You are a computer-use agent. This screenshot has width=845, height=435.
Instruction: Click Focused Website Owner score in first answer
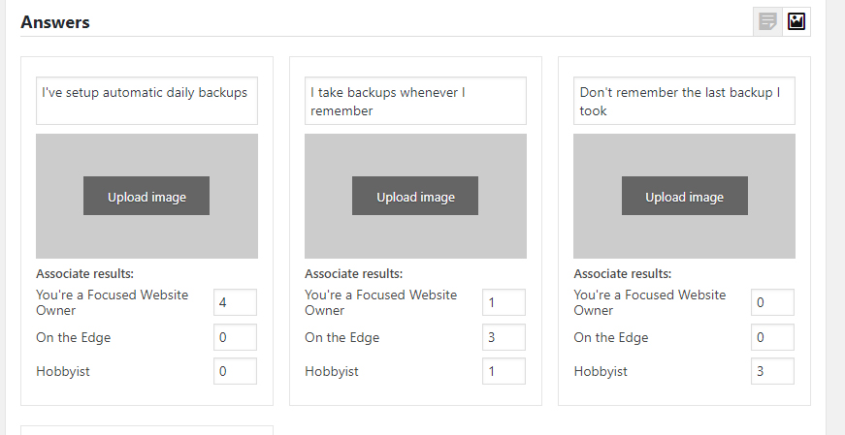(235, 302)
